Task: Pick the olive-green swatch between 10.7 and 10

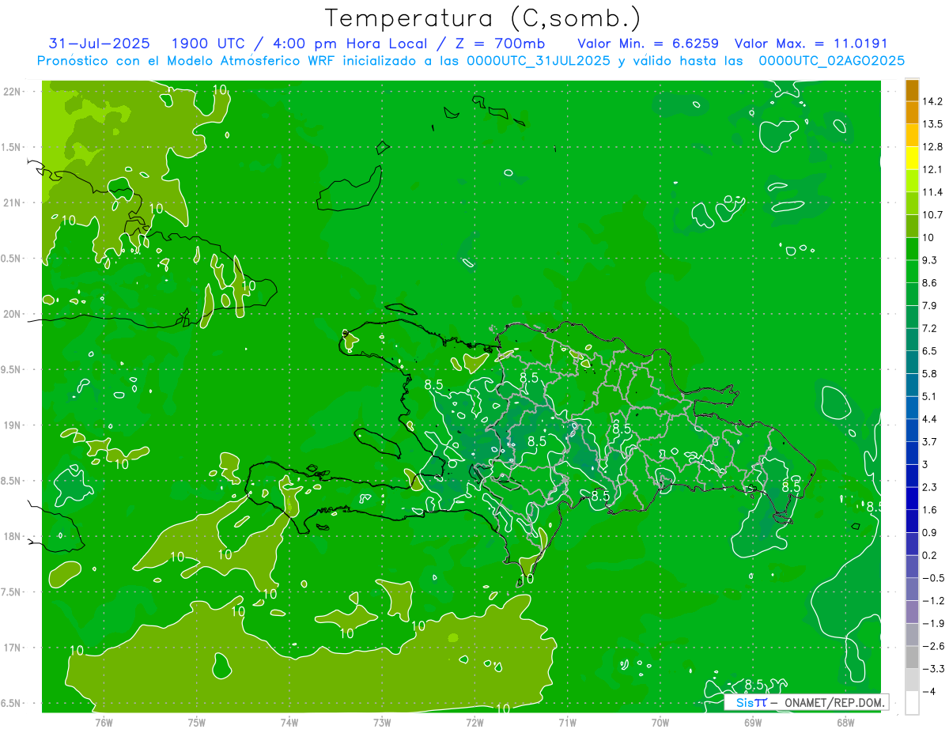Action: (912, 226)
